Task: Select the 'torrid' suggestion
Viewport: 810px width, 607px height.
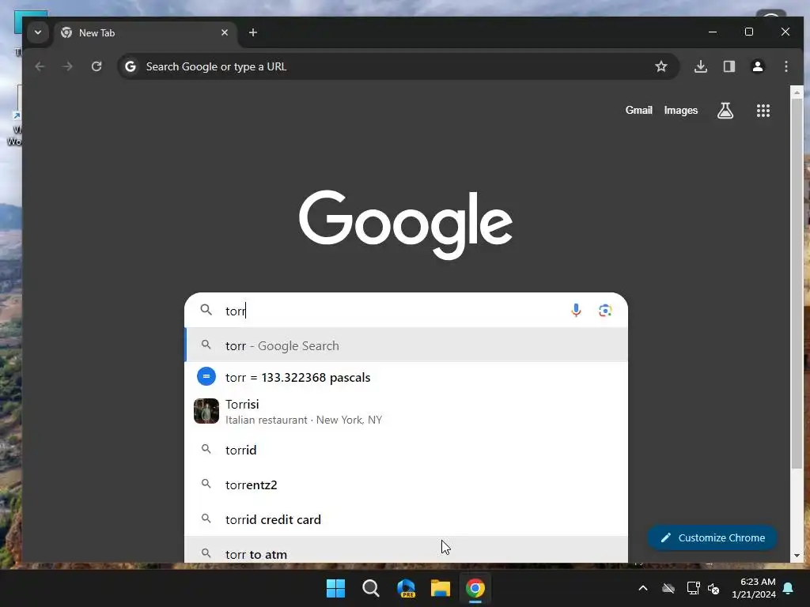Action: [406, 450]
